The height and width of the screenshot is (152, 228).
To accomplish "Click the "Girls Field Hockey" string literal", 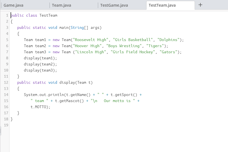I will [x=133, y=52].
